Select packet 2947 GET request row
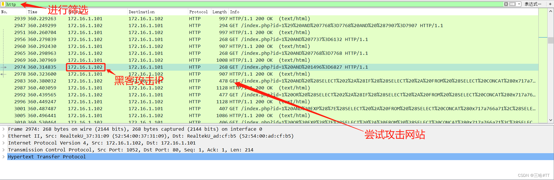 269,25
